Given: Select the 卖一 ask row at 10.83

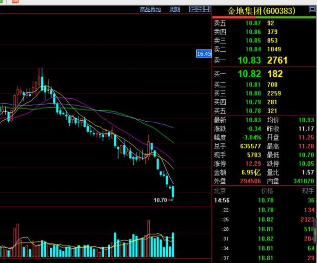Looking at the screenshot, I should coord(264,60).
